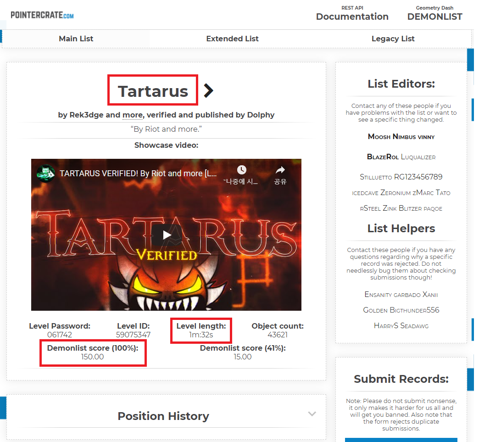490x442 pixels.
Task: Click list editor Zink
Action: coord(390,208)
